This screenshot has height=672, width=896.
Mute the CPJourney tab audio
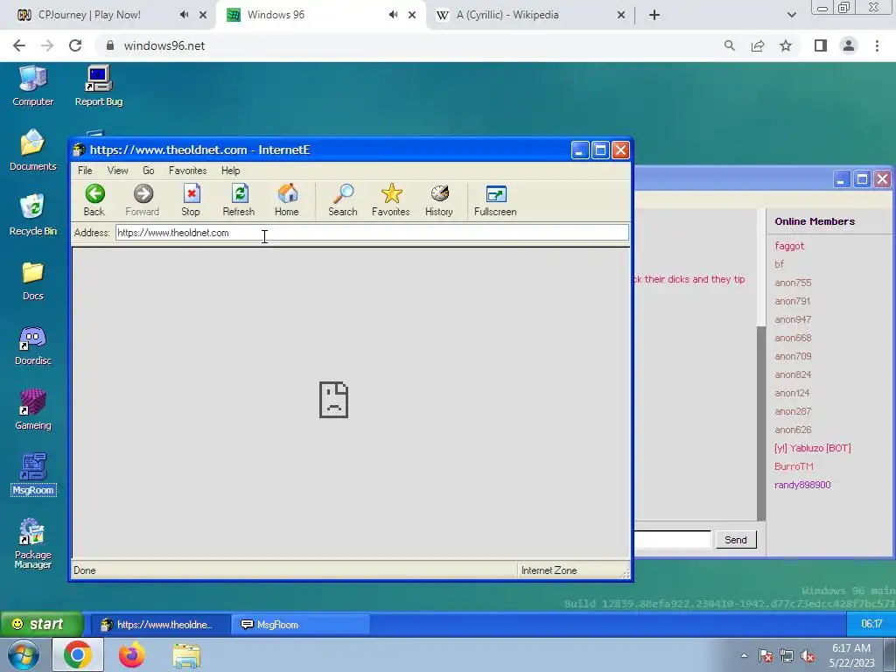click(184, 15)
